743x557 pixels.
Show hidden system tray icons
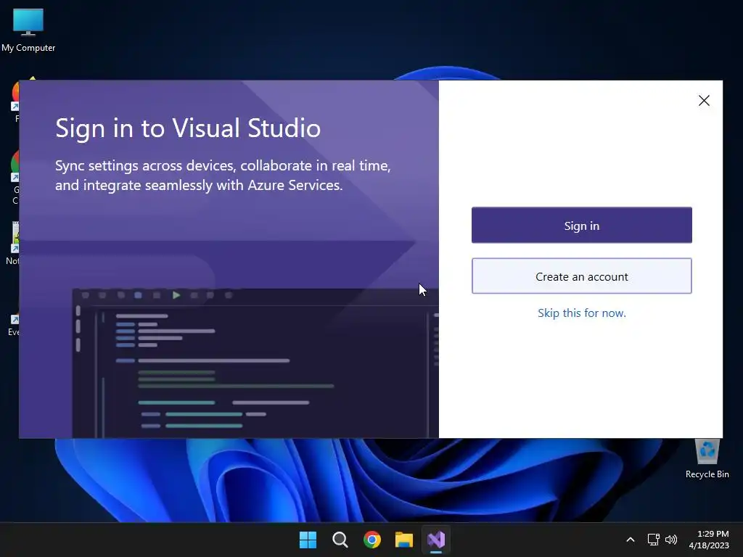click(x=631, y=540)
